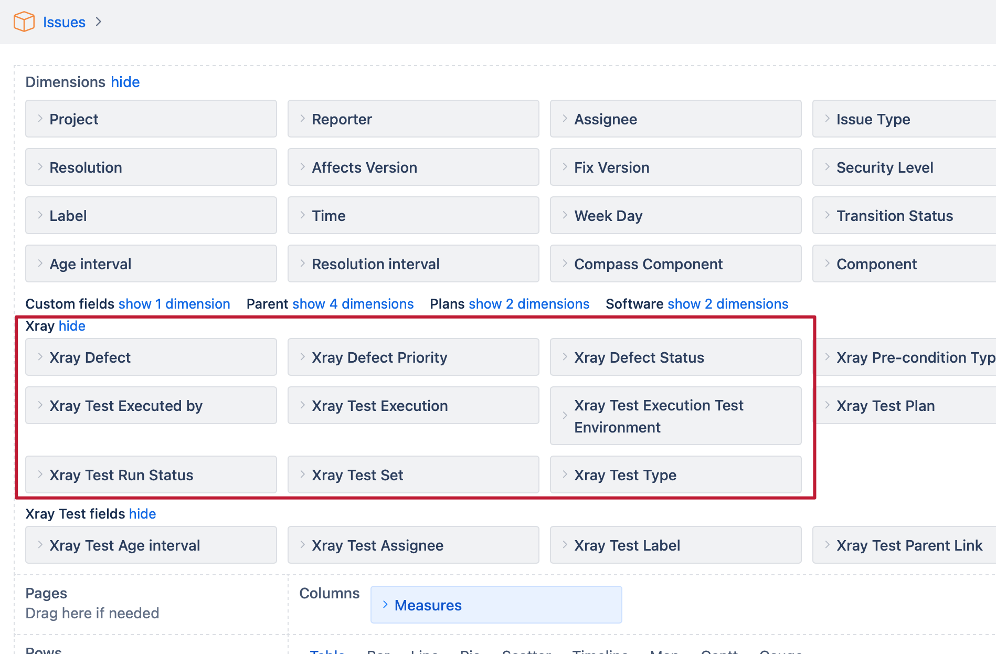Click the breadcrumb arrow after Issues
The height and width of the screenshot is (654, 996).
tap(98, 22)
